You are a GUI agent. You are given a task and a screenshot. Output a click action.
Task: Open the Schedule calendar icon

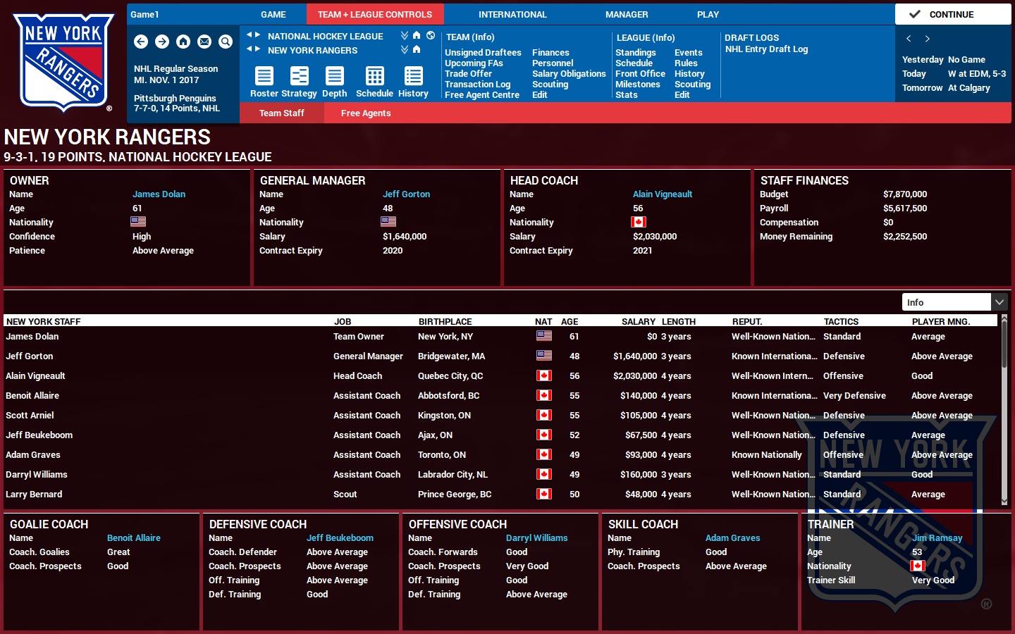tap(374, 76)
